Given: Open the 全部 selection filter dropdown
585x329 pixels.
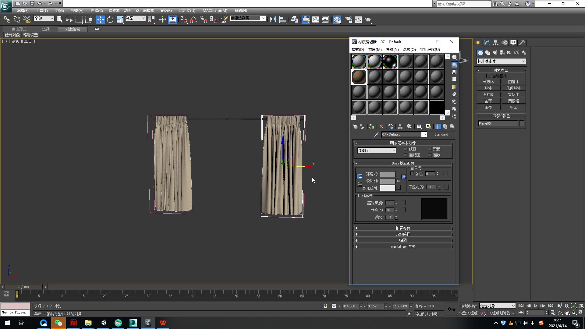Looking at the screenshot, I should 44,18.
